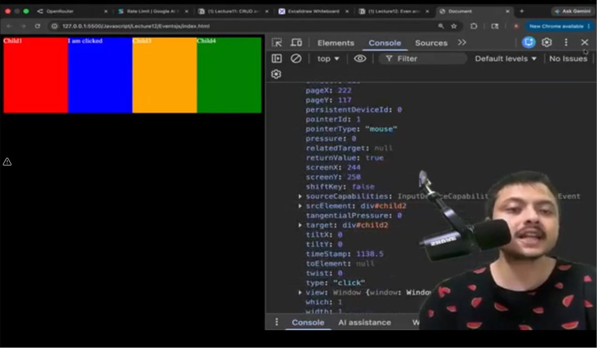Open the drawer's three-dot menu
597x348 pixels.
click(277, 322)
